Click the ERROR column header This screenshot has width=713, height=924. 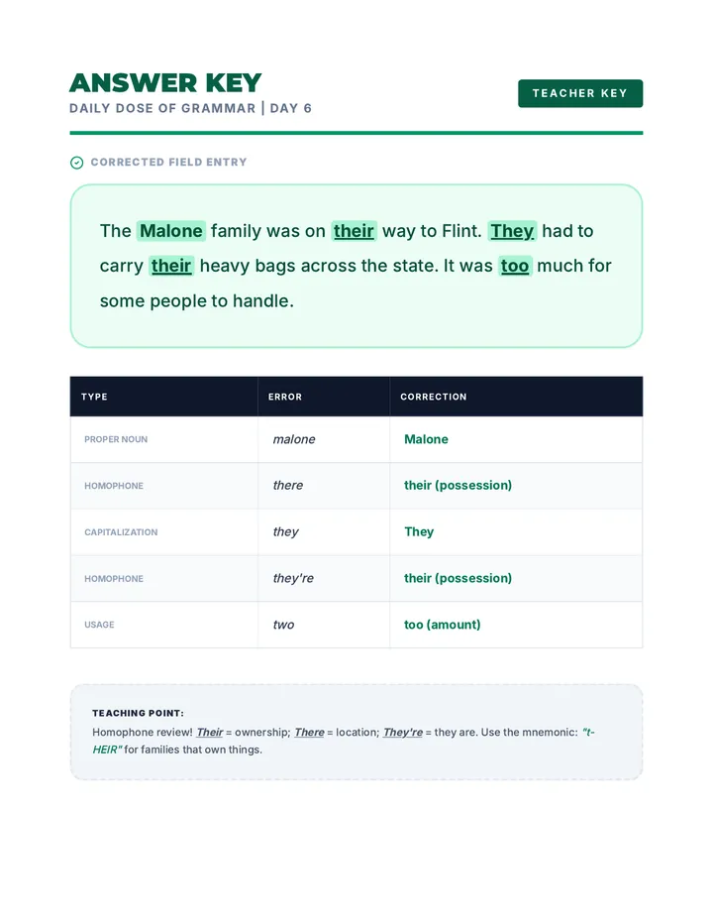285,397
